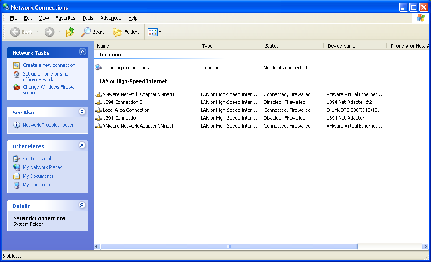Click the scroll left arrow button
This screenshot has height=262, width=431.
coord(97,247)
